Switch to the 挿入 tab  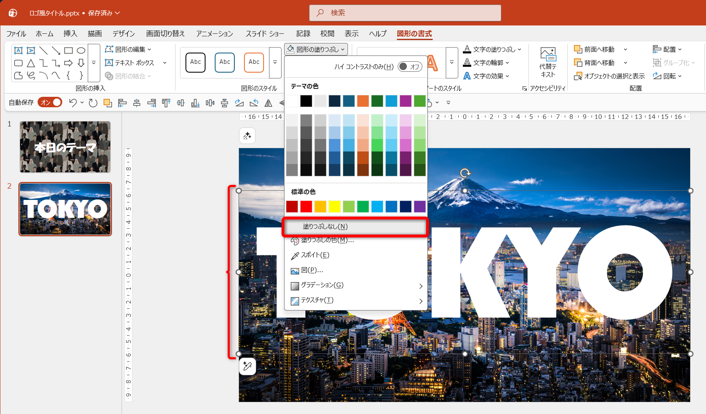[70, 34]
